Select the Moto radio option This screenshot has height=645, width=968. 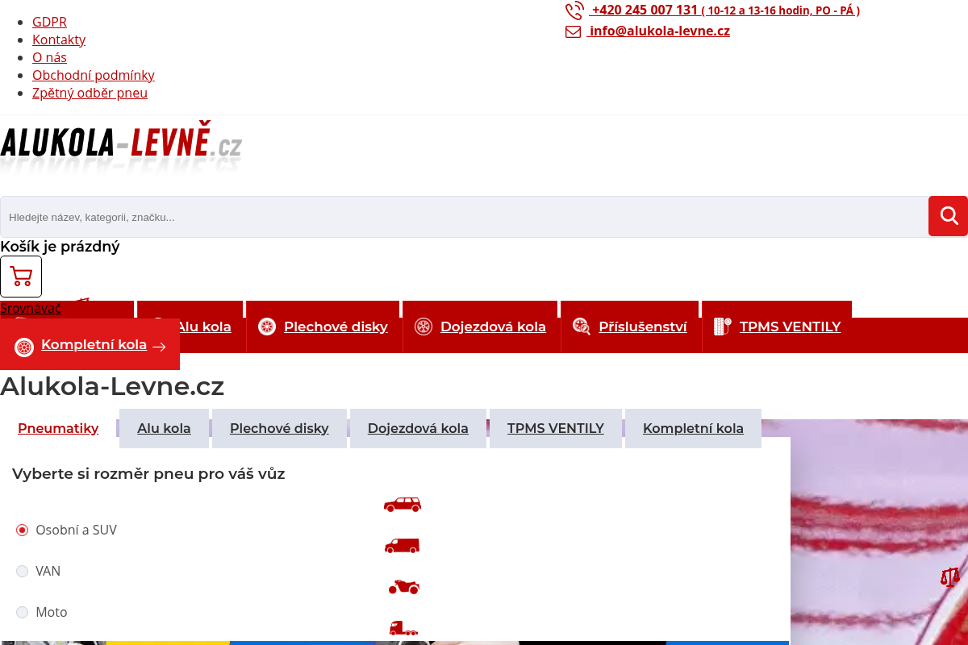pos(23,612)
